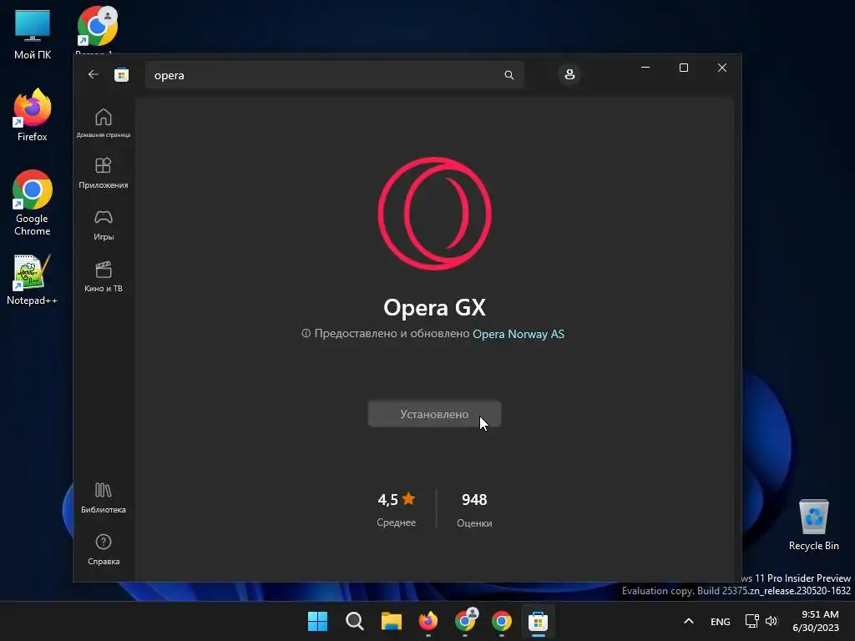
Task: Open the Кино и ТВ section
Action: (x=103, y=277)
